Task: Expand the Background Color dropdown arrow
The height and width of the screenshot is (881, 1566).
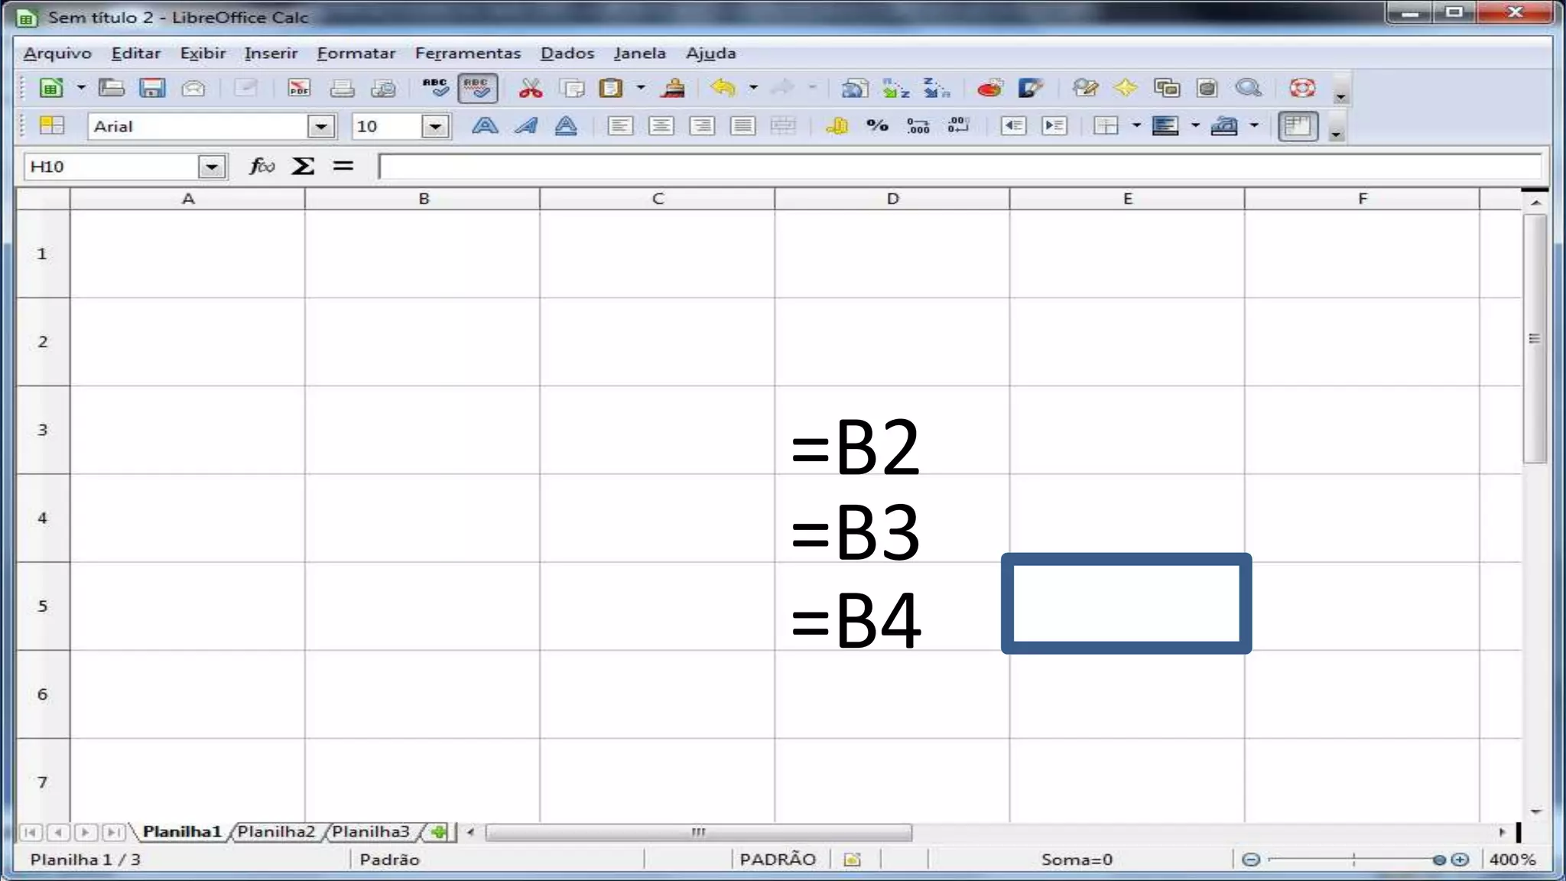Action: pyautogui.click(x=1195, y=125)
